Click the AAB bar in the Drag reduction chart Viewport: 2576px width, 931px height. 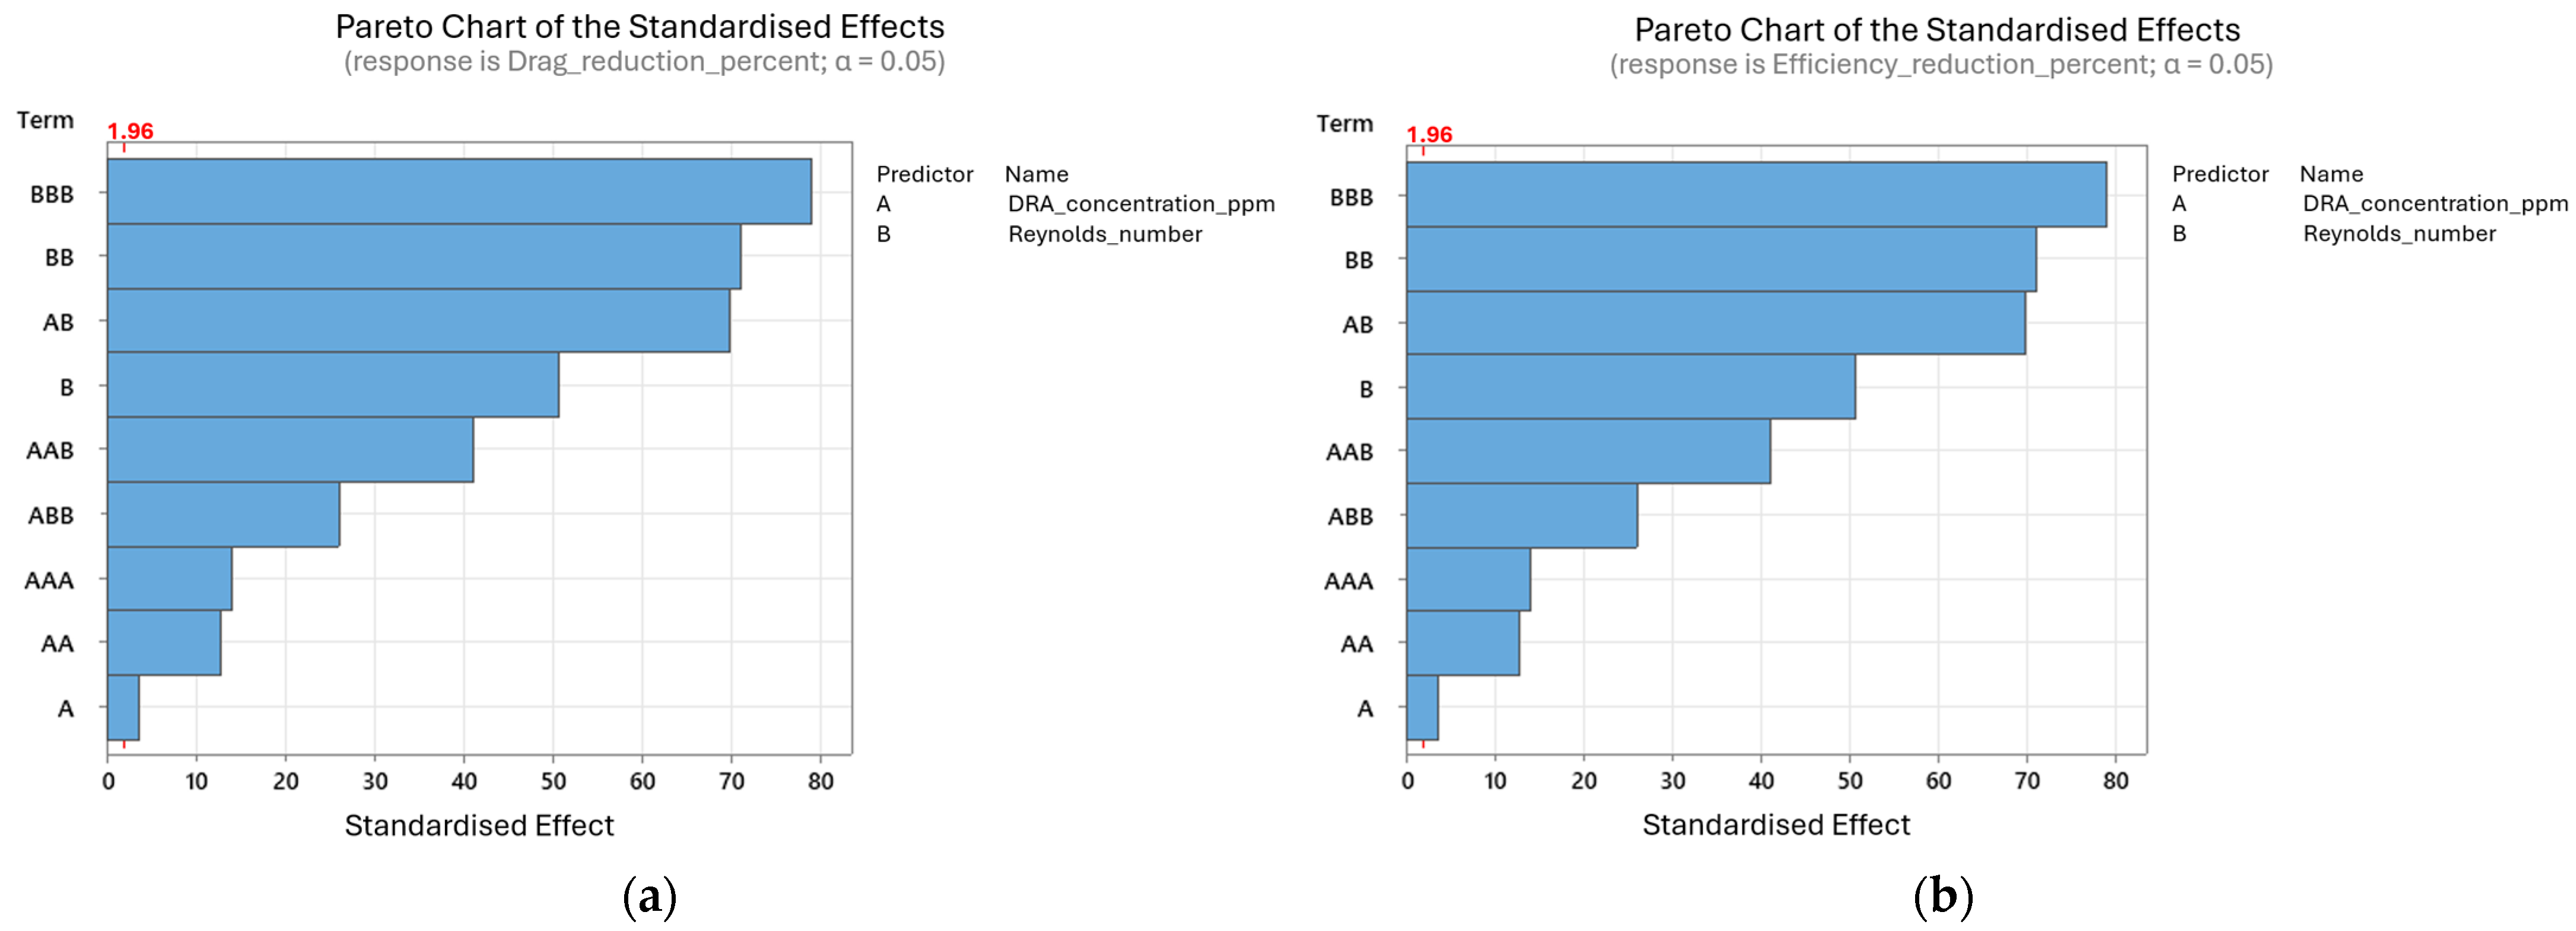pos(290,449)
